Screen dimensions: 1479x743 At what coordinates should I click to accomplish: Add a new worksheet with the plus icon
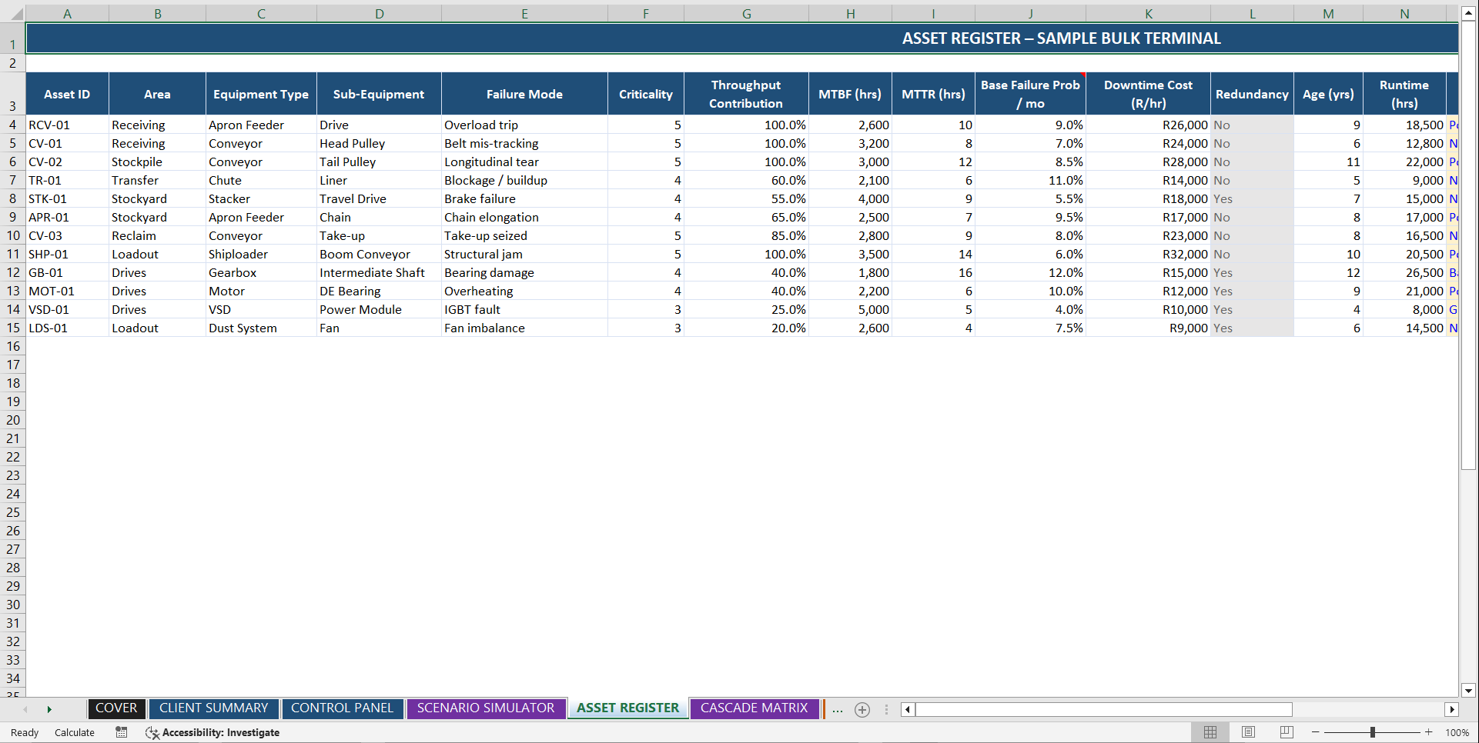pyautogui.click(x=862, y=709)
